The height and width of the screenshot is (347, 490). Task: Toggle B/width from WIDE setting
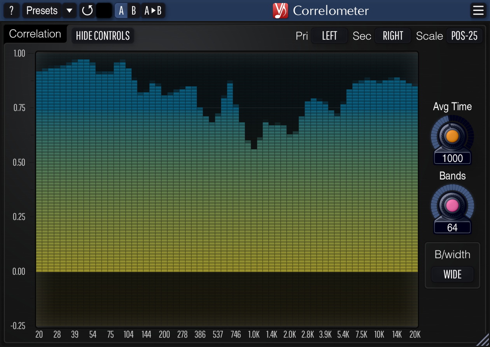tap(452, 274)
